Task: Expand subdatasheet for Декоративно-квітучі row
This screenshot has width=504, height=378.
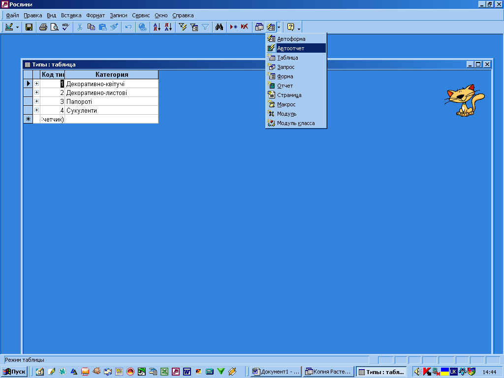Action: [x=36, y=84]
